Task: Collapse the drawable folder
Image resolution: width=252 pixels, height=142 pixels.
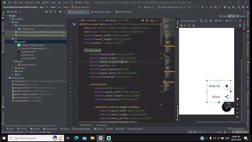Action: pos(13,42)
